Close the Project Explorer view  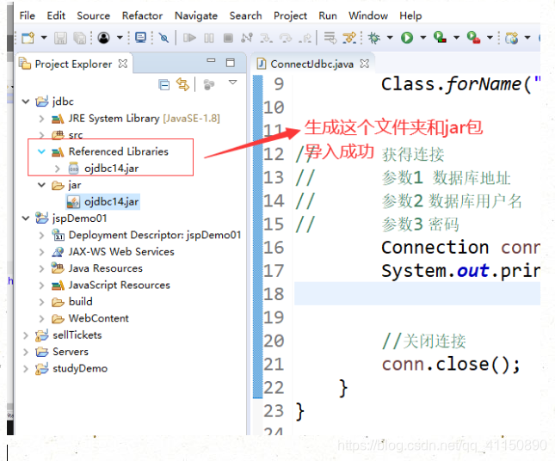[123, 64]
